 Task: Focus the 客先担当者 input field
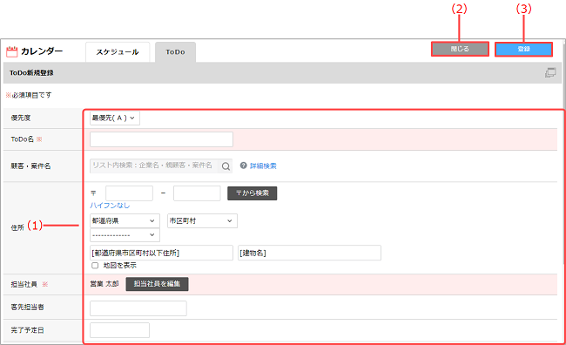(x=138, y=308)
